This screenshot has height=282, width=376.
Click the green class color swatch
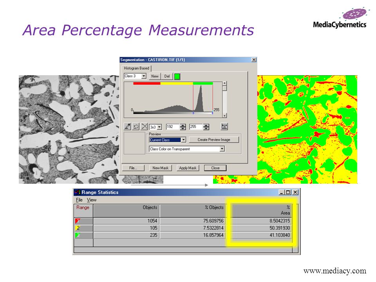point(177,76)
